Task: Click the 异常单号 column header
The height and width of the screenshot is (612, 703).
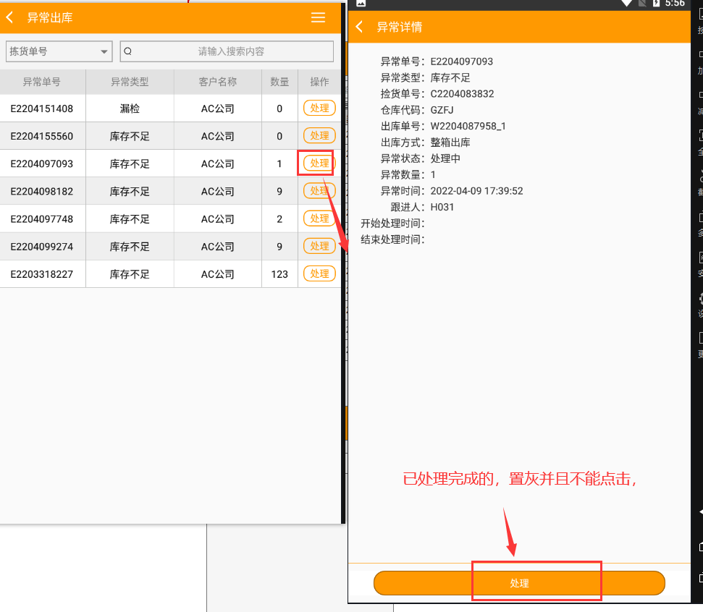Action: click(42, 82)
